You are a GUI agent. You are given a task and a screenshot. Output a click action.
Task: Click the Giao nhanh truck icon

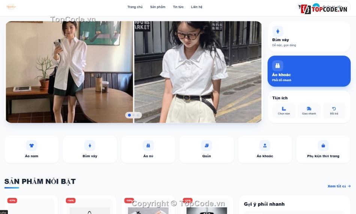coord(309,108)
